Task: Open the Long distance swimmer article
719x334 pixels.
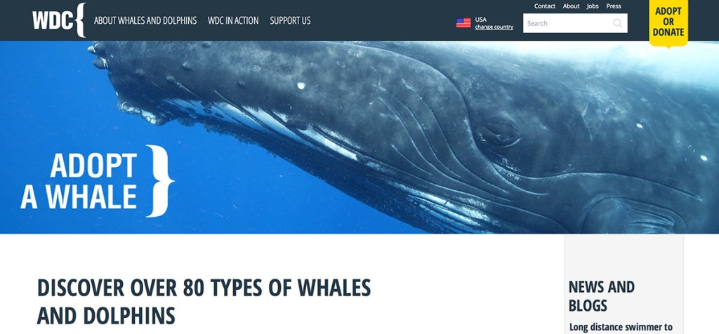Action: [x=621, y=328]
